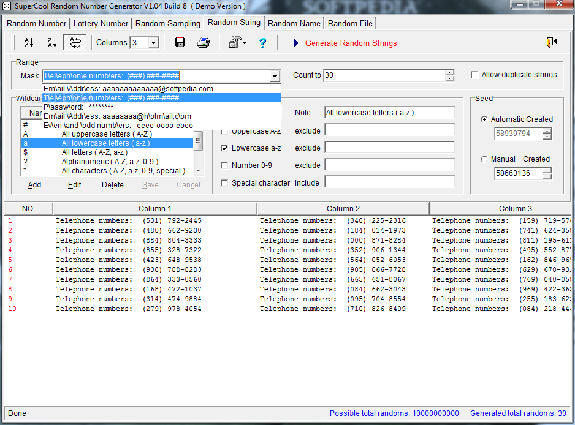The image size is (575, 425).
Task: Toggle the shuffle order icon
Action: point(75,43)
